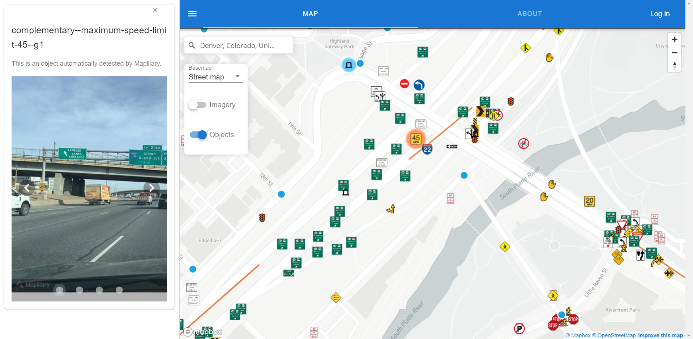Select the first carousel indicator dot
The image size is (693, 339).
point(60,290)
